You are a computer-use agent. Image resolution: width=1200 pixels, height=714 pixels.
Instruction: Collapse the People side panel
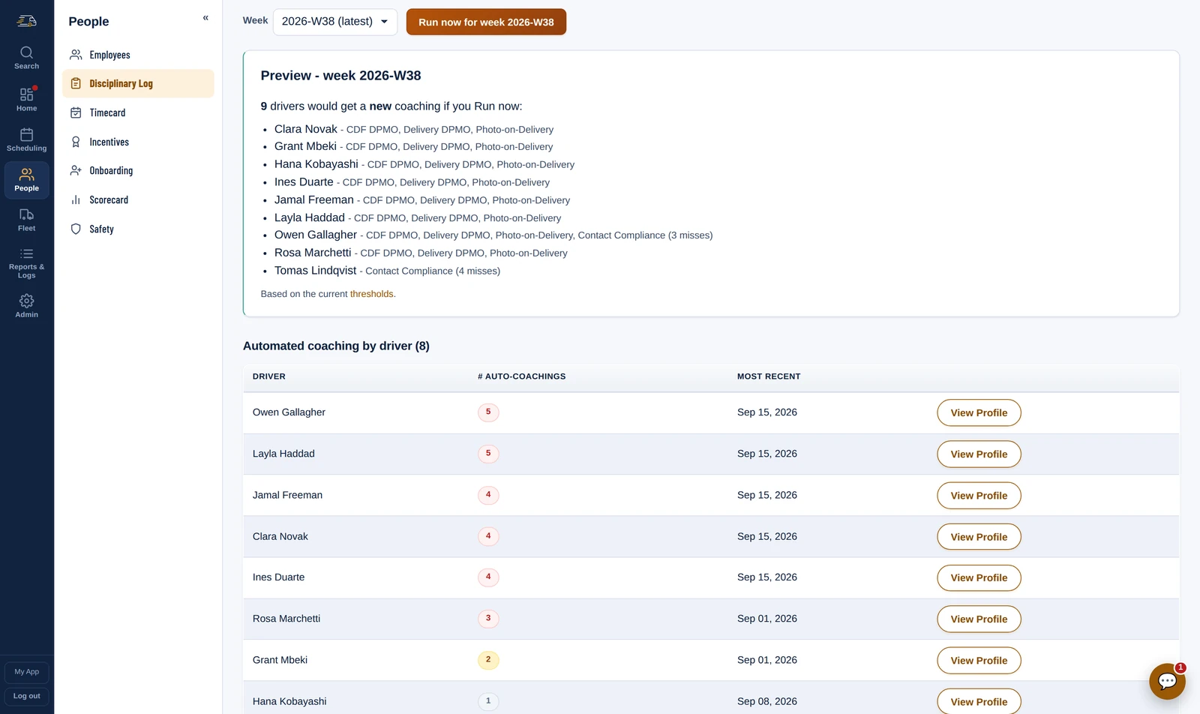(205, 18)
